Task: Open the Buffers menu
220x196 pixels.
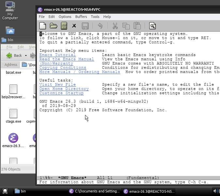Action: click(81, 17)
